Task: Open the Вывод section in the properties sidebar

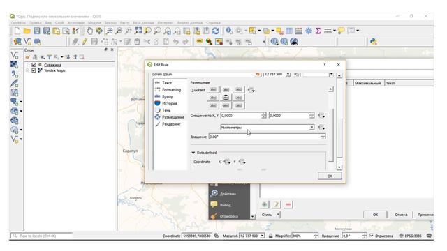Action: pos(225,204)
